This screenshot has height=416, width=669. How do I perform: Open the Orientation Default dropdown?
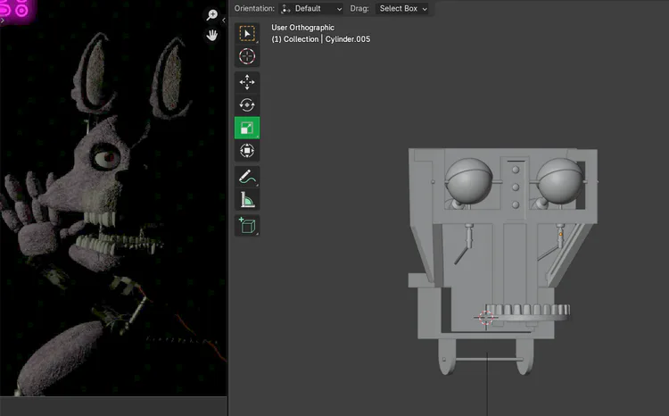311,9
